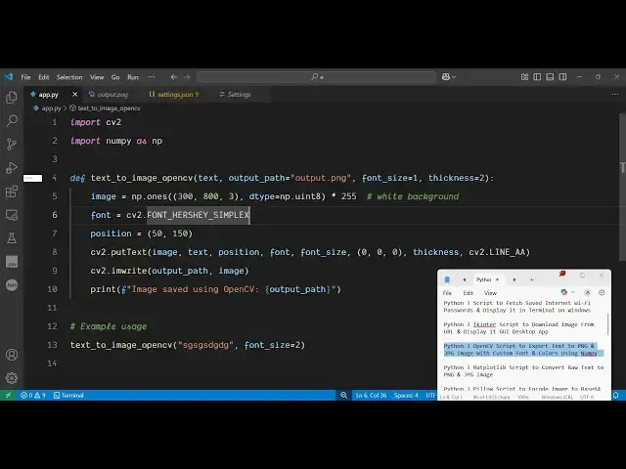Open Copilot icon in Notepad
Viewport: 626px width, 469px height.
563,292
